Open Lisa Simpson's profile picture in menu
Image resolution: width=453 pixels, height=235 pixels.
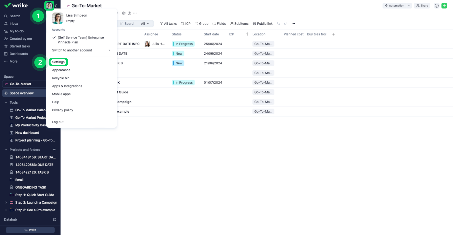[x=58, y=18]
